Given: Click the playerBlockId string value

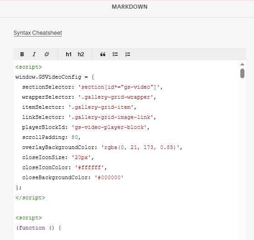Looking at the screenshot, I should coord(109,127).
